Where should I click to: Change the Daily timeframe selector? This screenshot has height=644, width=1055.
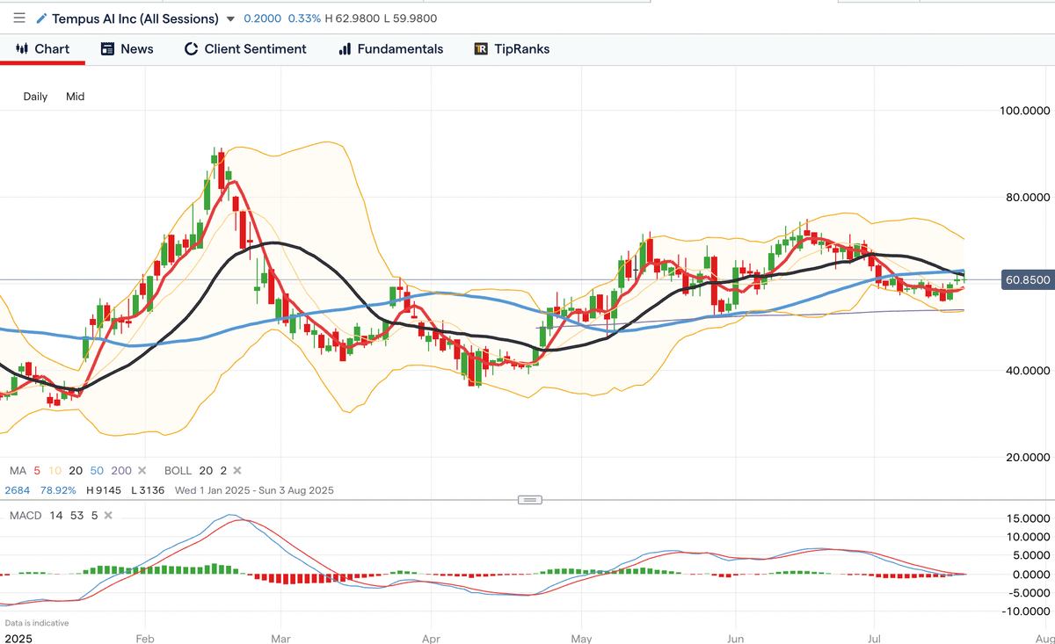pos(35,97)
